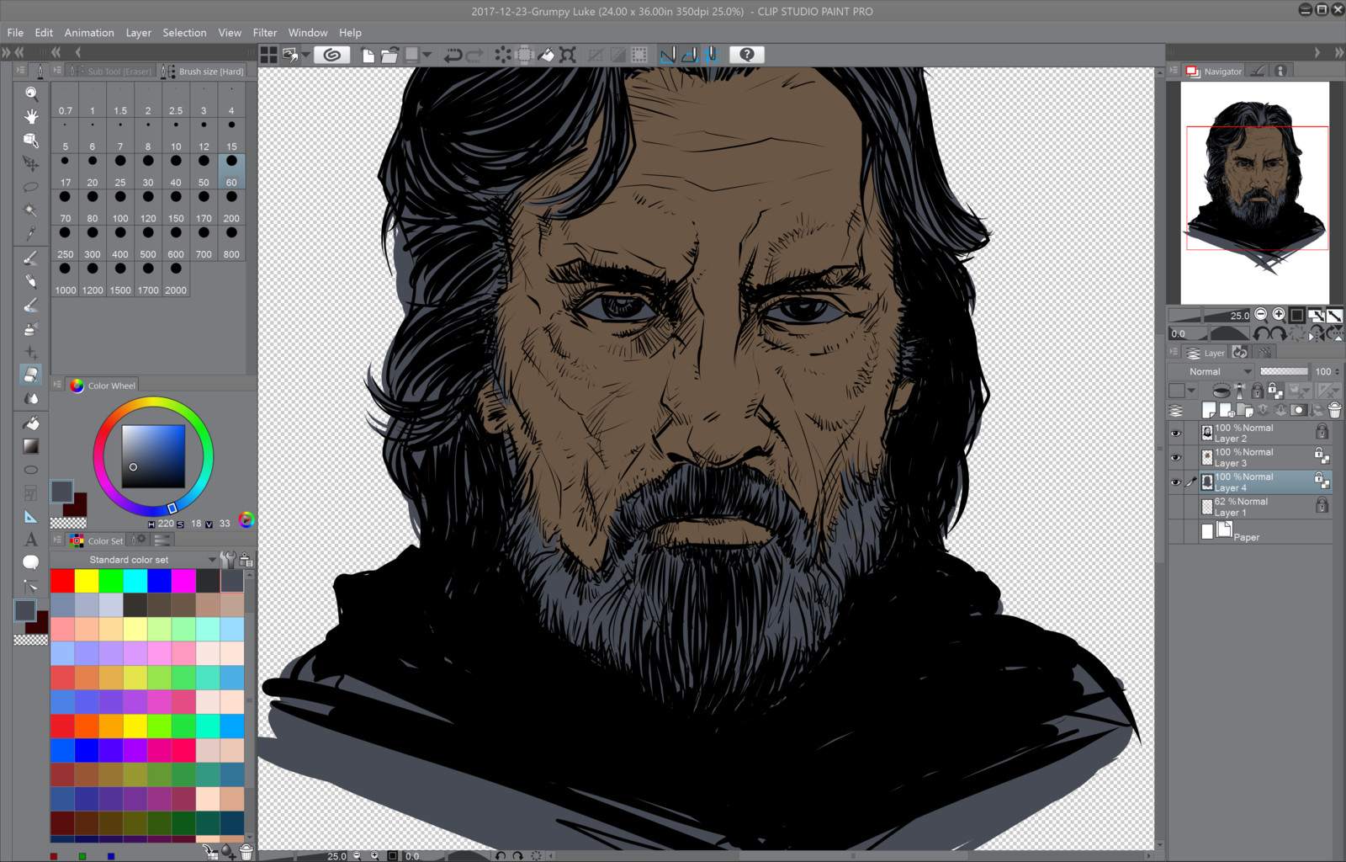1346x862 pixels.
Task: Select the Fill bucket tool
Action: point(31,423)
